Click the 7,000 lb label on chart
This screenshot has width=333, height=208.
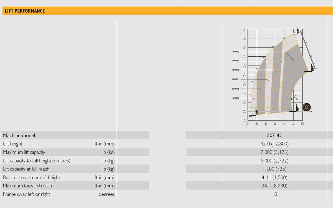tap(235, 52)
